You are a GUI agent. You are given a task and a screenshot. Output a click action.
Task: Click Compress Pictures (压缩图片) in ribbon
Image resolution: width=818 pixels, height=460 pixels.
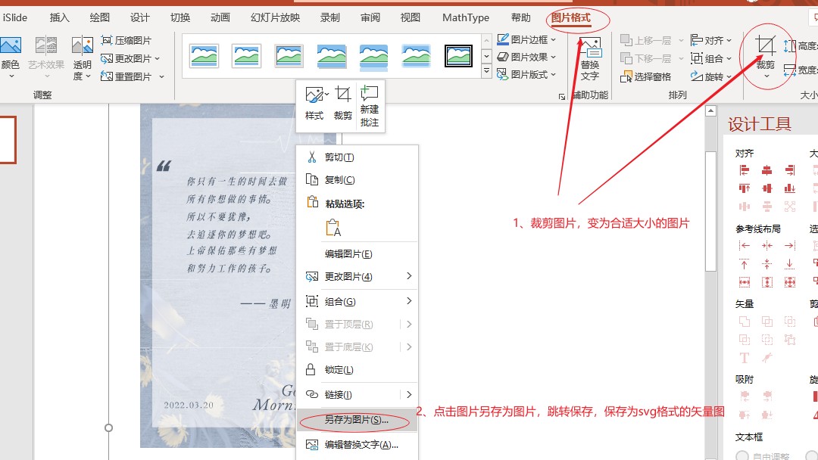coord(126,40)
